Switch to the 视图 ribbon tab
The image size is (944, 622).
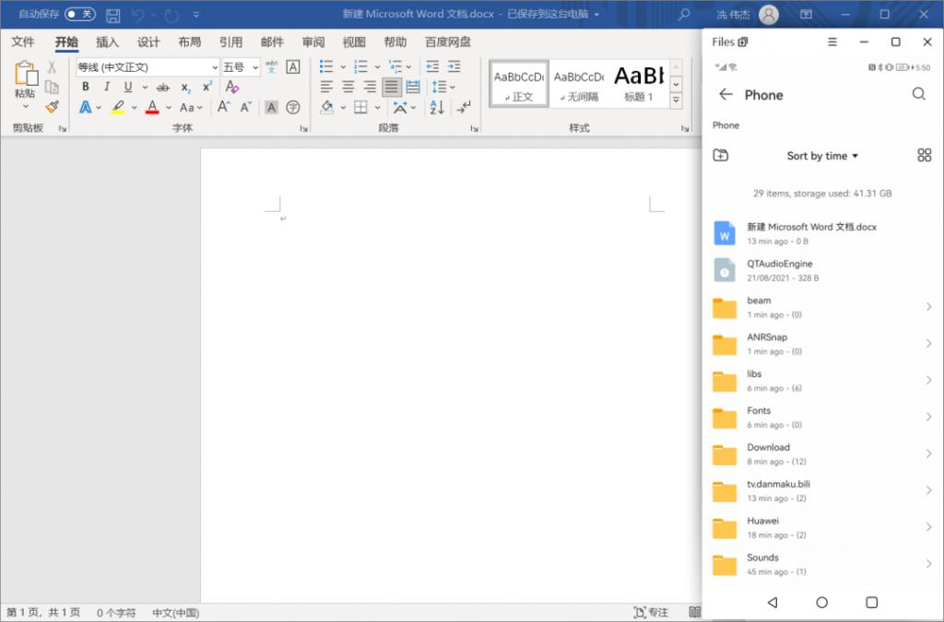pos(354,42)
